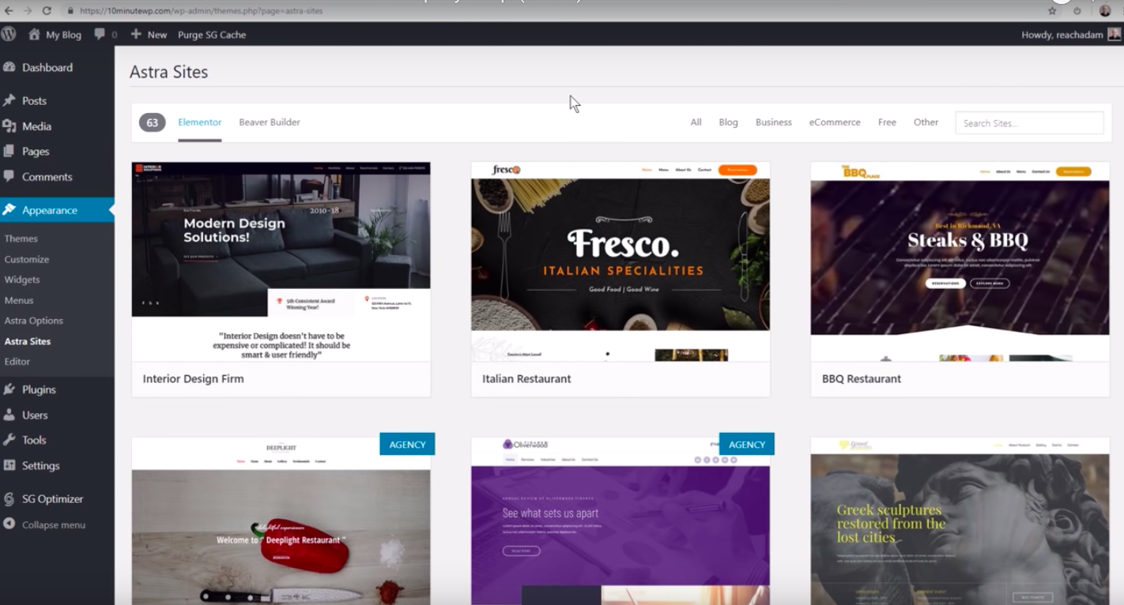Open the Themes submenu link

pos(21,239)
